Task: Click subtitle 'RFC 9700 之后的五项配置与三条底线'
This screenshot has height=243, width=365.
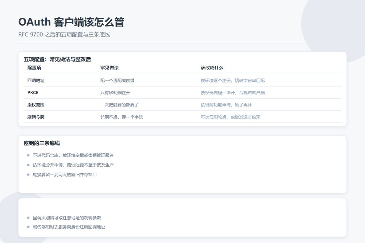Action: (64, 35)
